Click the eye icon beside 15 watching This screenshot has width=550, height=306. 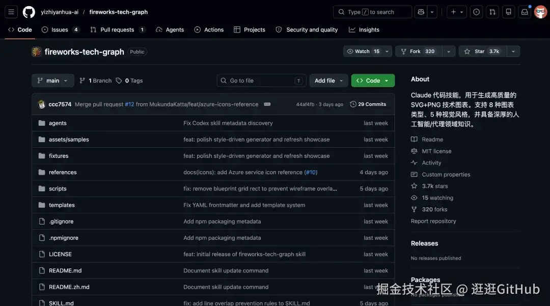(414, 198)
